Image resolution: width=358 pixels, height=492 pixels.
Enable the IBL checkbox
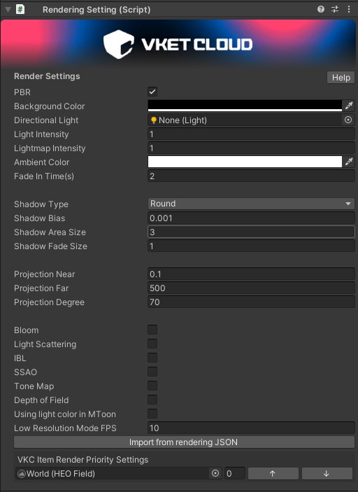(152, 358)
